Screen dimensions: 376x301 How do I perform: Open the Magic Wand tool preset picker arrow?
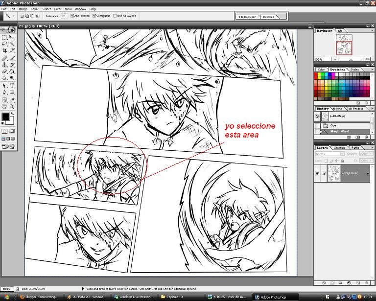(x=14, y=16)
